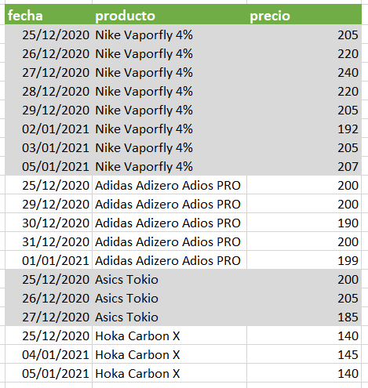The image size is (368, 388).
Task: Select the price cell showing 185
Action: point(304,317)
